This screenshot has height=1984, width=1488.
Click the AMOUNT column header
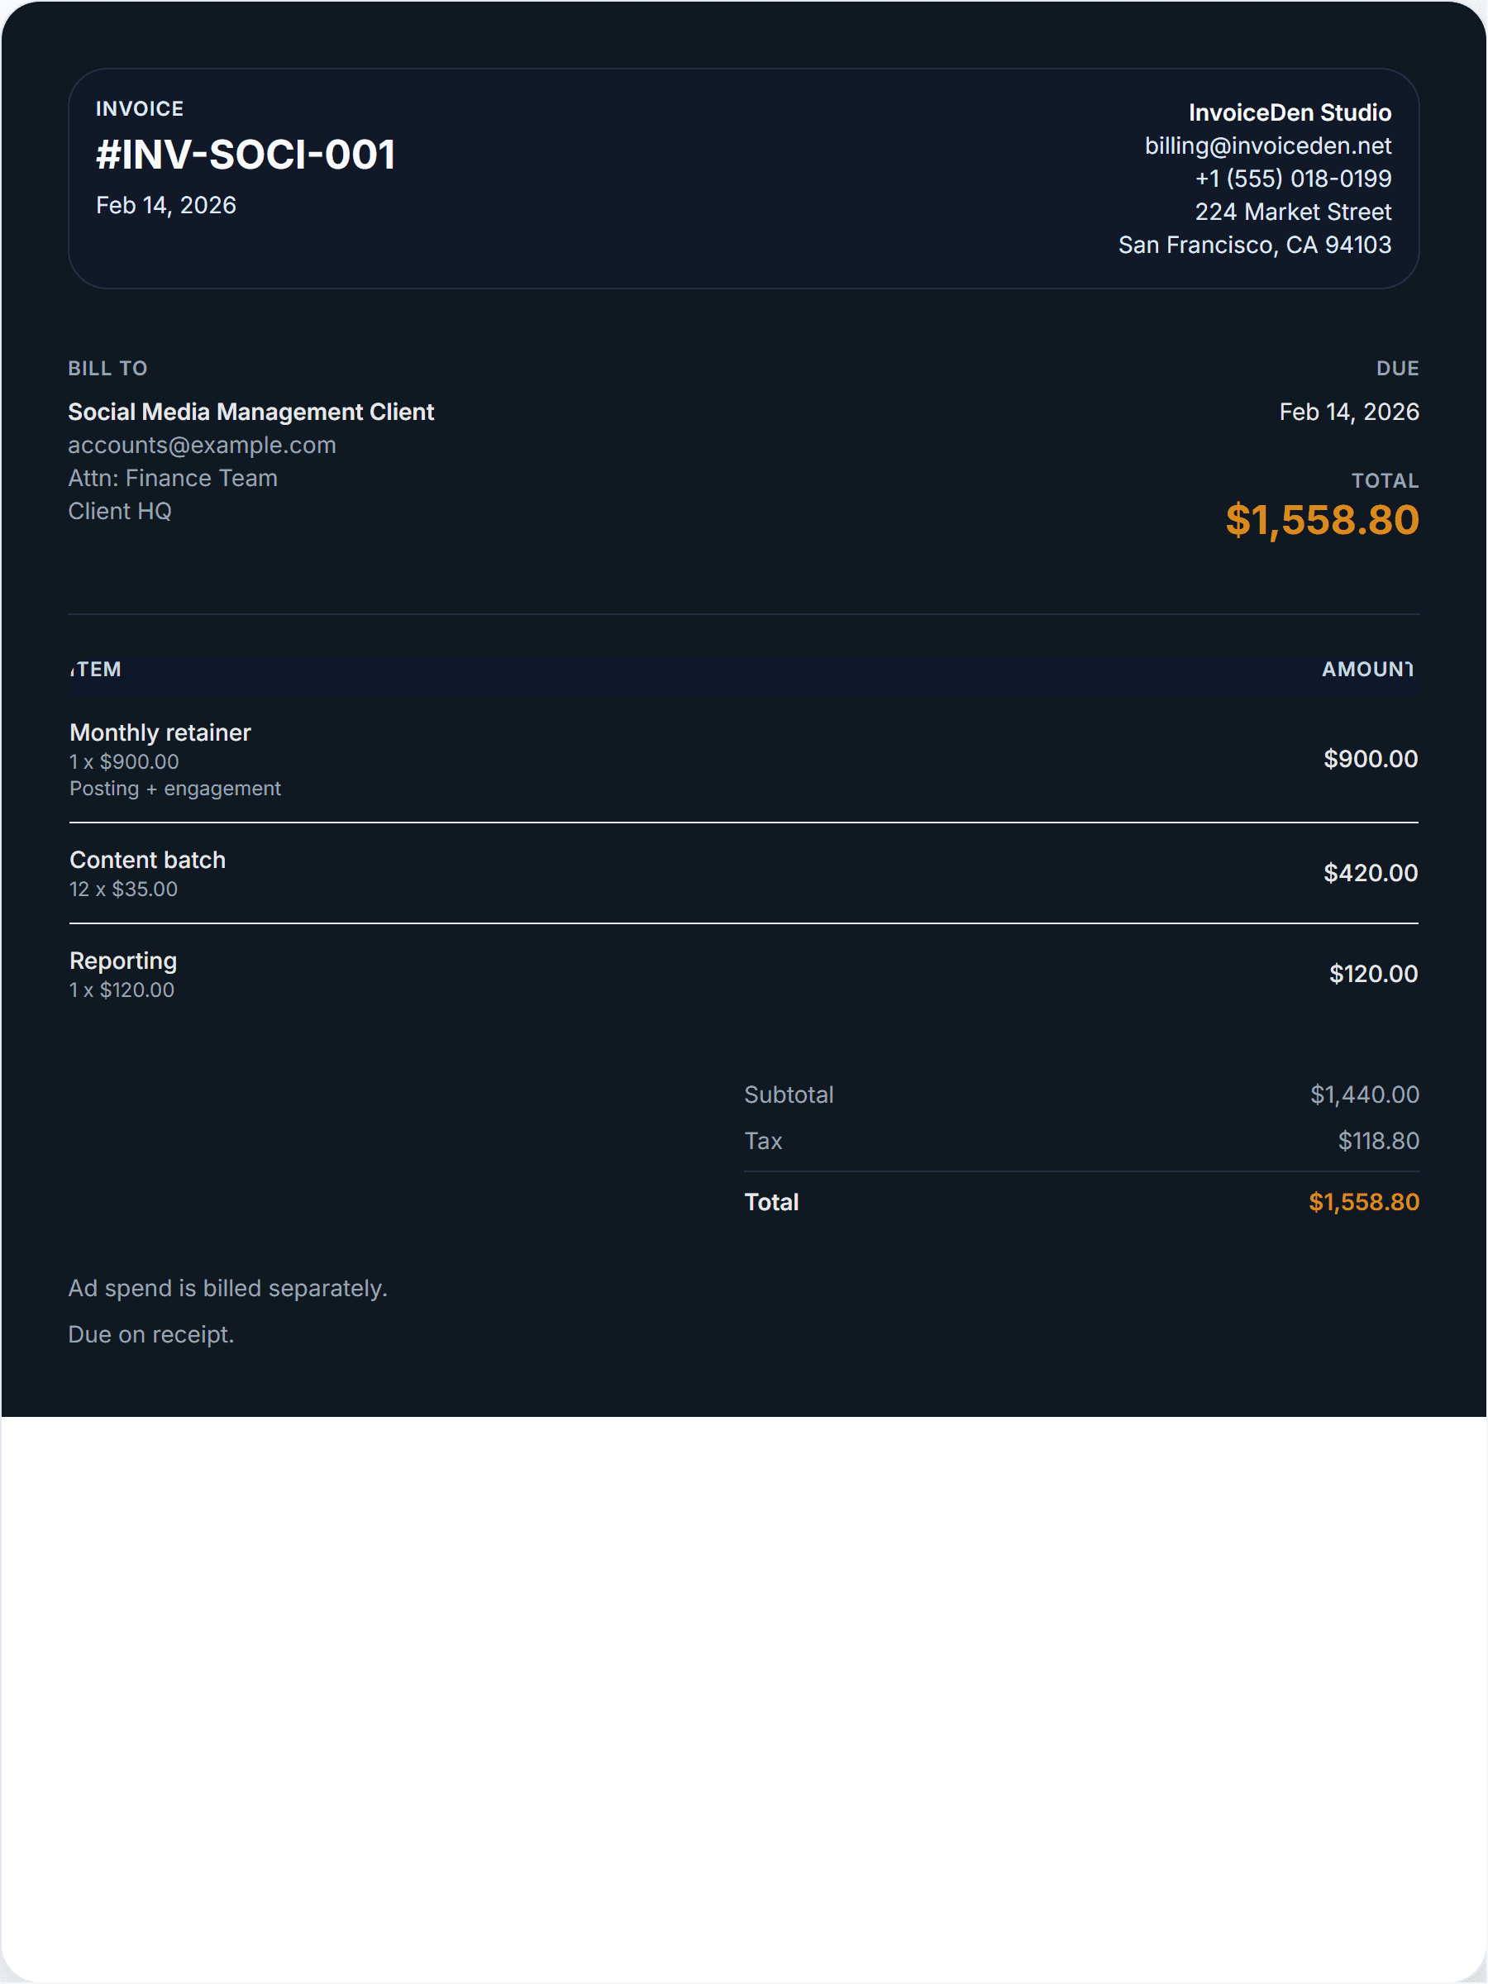tap(1366, 669)
